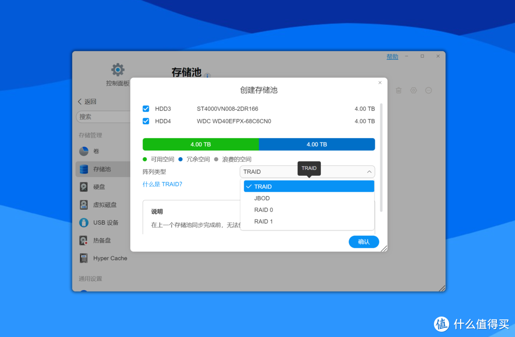The height and width of the screenshot is (337, 515).
Task: Click the trash delete icon in the toolbar
Action: 399,90
